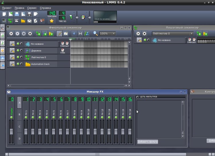The width and height of the screenshot is (215, 156).
Task: Add automation track in Финальный секвенсор
Action: coord(51,34)
